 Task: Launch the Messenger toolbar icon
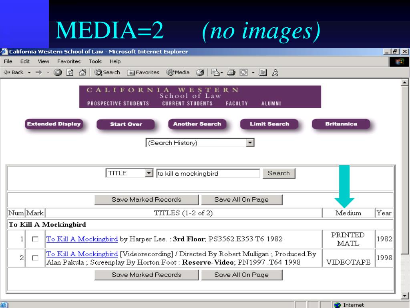(x=275, y=72)
